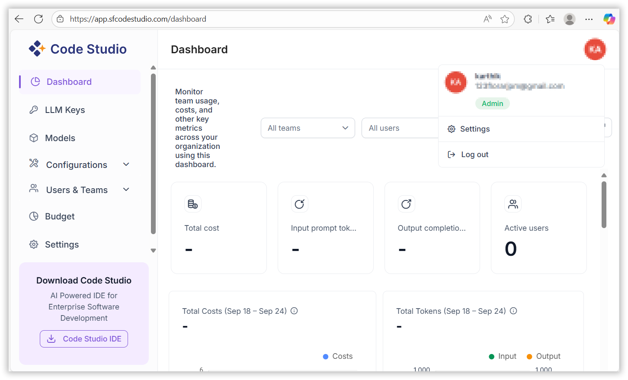This screenshot has height=380, width=628.
Task: Click the Admin role badge
Action: (493, 103)
